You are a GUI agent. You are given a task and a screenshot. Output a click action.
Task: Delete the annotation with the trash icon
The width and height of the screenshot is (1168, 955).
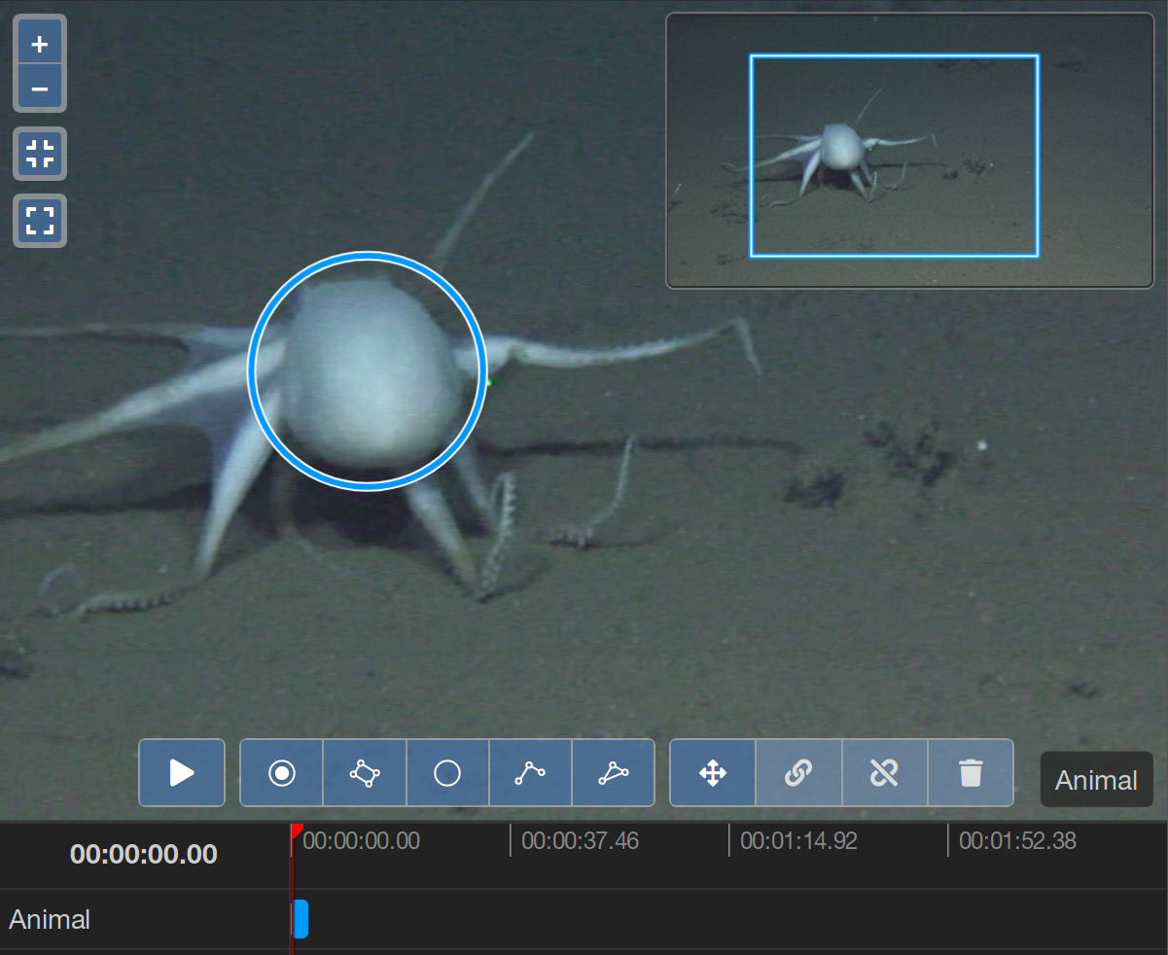pos(970,773)
